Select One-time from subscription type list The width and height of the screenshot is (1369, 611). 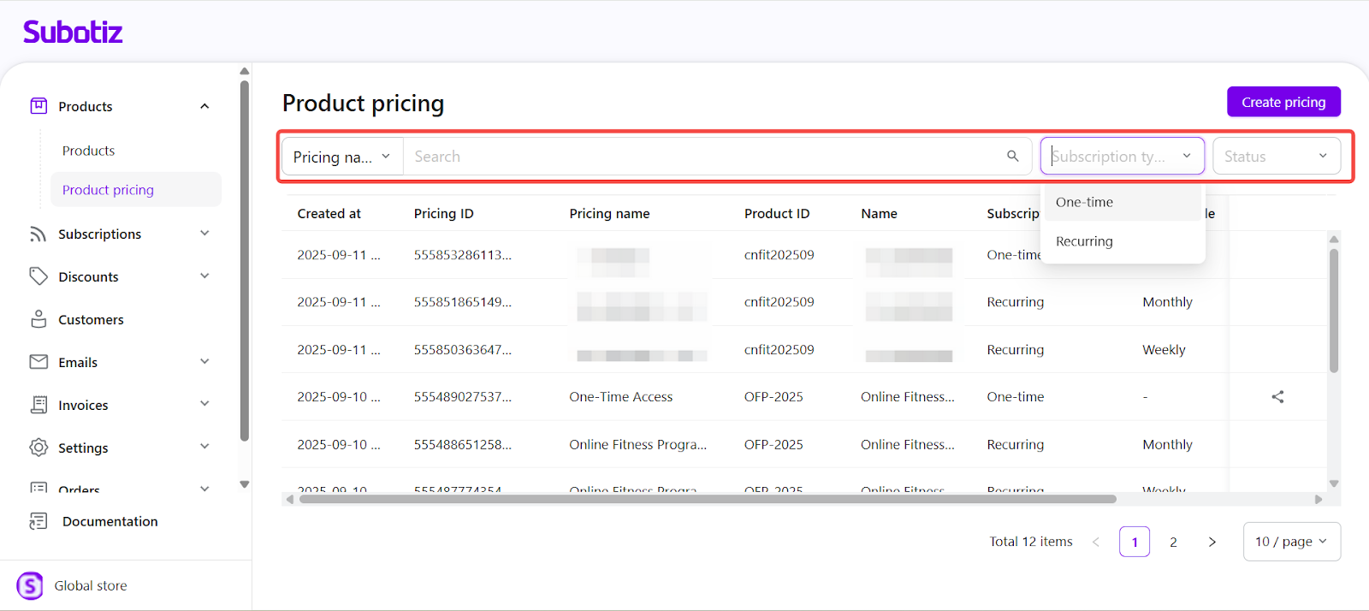point(1084,203)
